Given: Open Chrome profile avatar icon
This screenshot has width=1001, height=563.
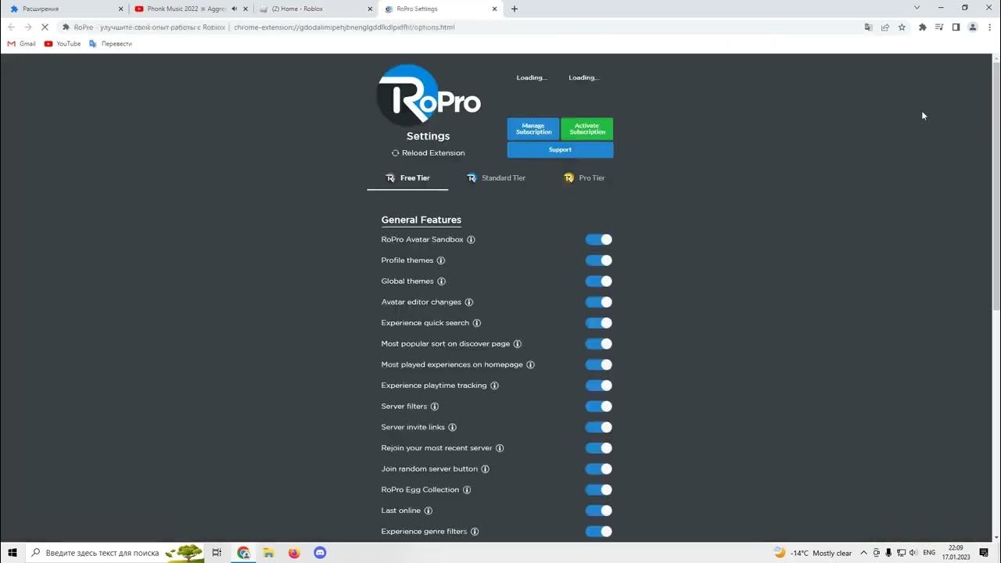Looking at the screenshot, I should click(973, 27).
